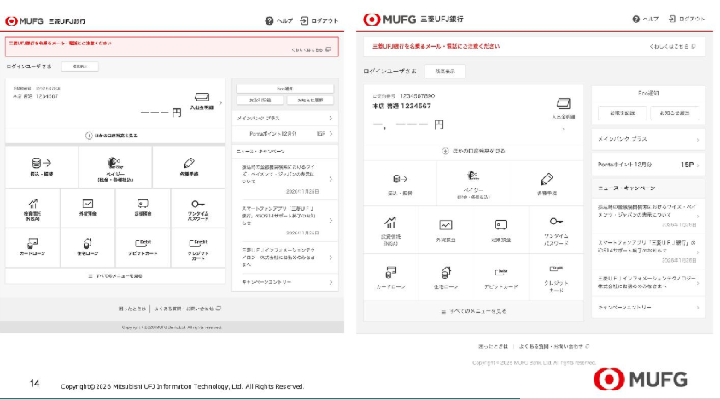Click 外貨預金 graph icon in right screenshot
Image resolution: width=720 pixels, height=399 pixels.
pos(445,225)
